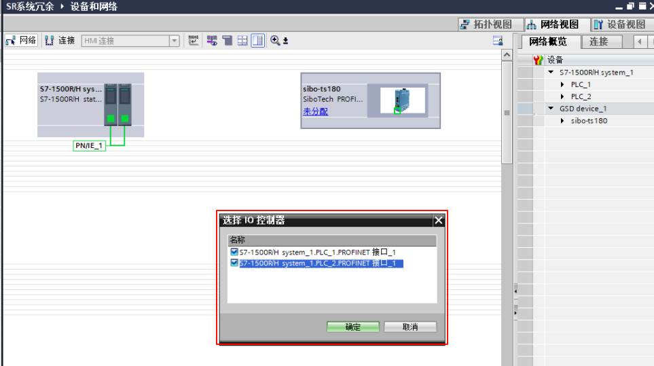Screen dimensions: 654x366
Task: Click the left arrow scroll tabs button
Action: [x=640, y=41]
